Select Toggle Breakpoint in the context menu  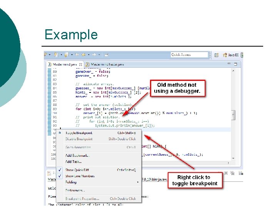(x=99, y=133)
